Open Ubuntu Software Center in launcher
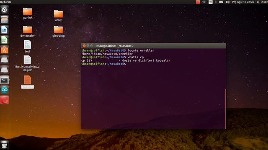268x150 pixels. pos(4,50)
